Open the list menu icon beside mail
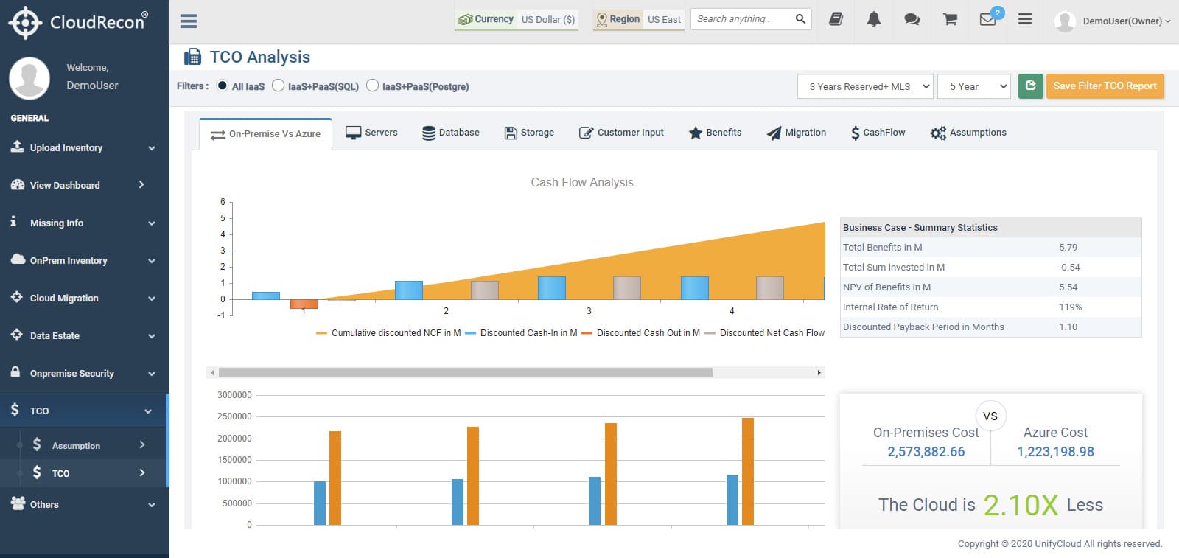The image size is (1179, 558). point(1024,19)
